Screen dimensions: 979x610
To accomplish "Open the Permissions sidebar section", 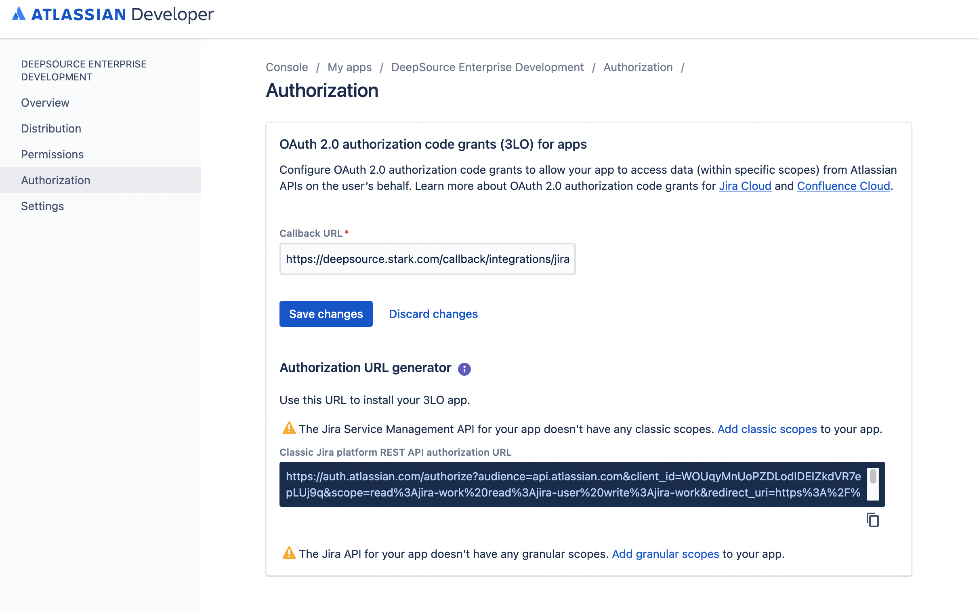I will 52,154.
